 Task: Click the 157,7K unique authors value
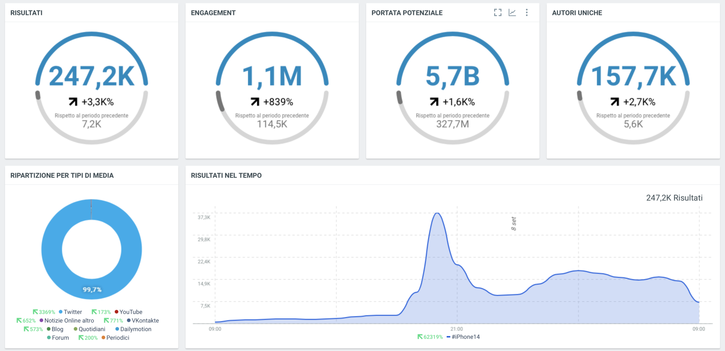pyautogui.click(x=633, y=77)
